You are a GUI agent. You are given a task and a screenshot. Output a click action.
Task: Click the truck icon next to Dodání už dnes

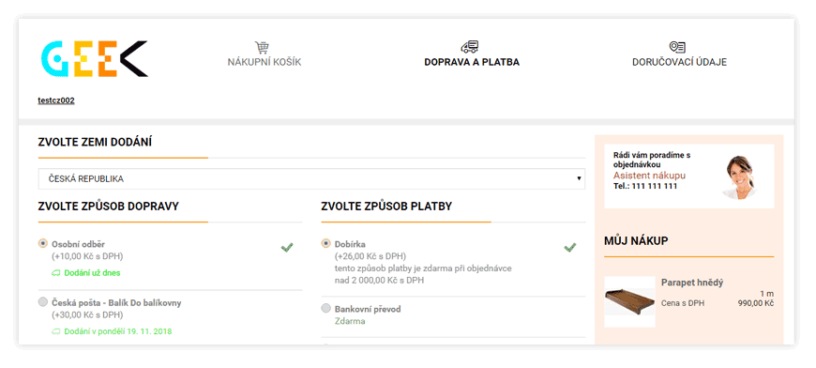tap(55, 273)
